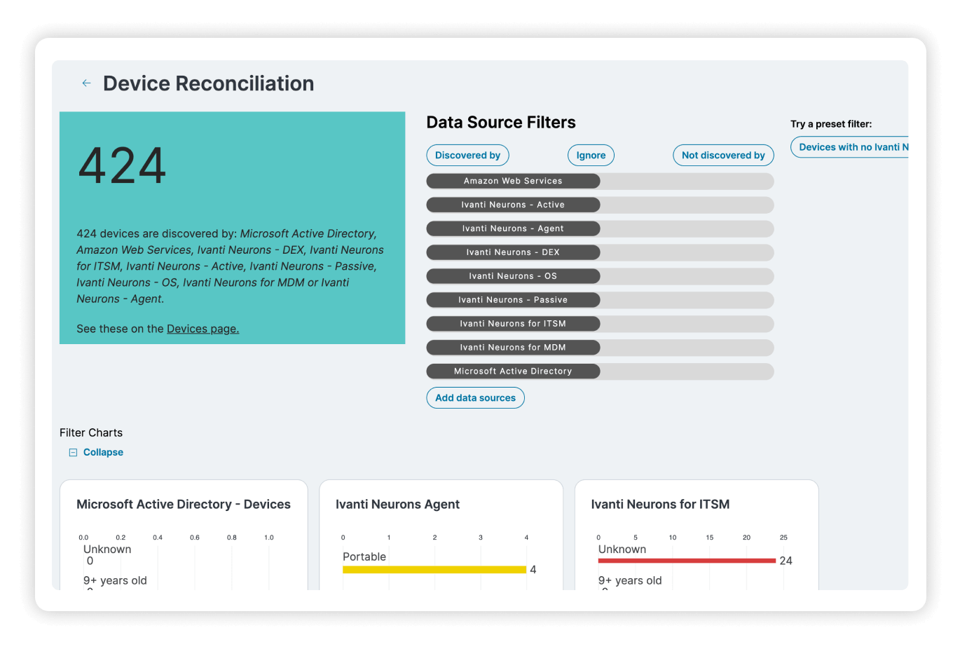
Task: Collapse the Filter Charts section
Action: [x=103, y=453]
